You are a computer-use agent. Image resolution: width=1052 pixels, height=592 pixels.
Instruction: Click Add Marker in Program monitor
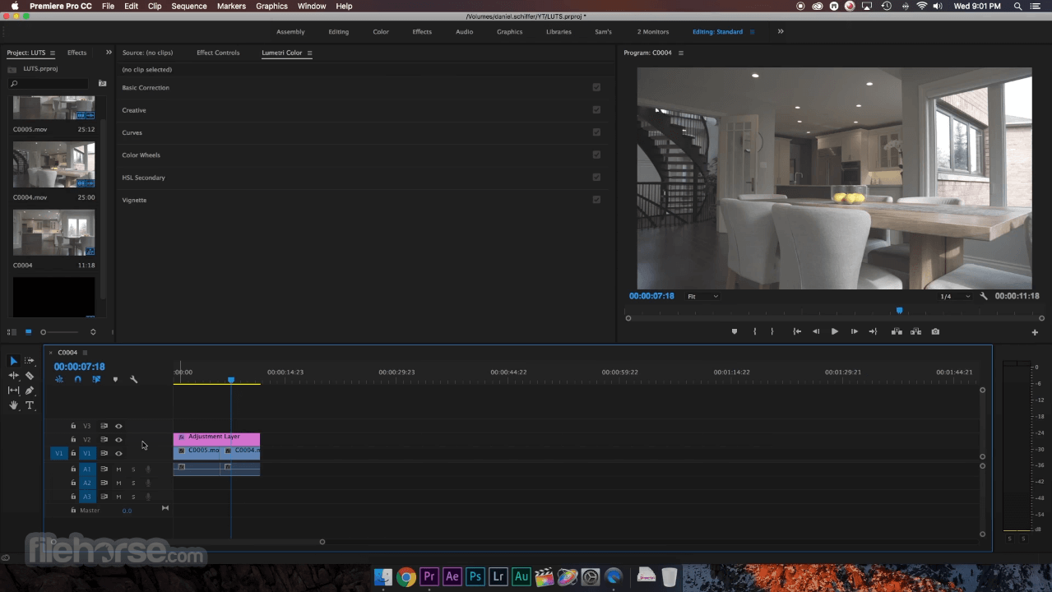pos(735,331)
